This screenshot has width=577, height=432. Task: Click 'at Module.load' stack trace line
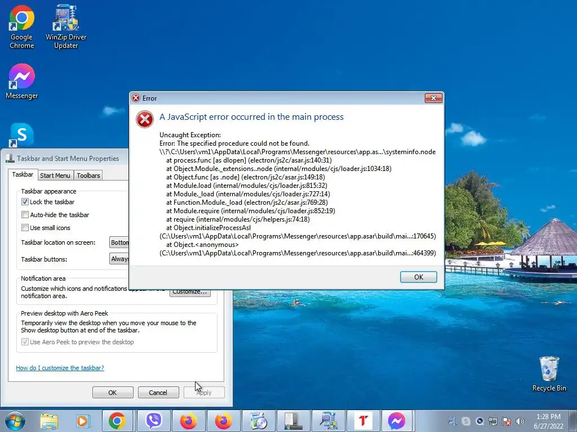pyautogui.click(x=247, y=186)
